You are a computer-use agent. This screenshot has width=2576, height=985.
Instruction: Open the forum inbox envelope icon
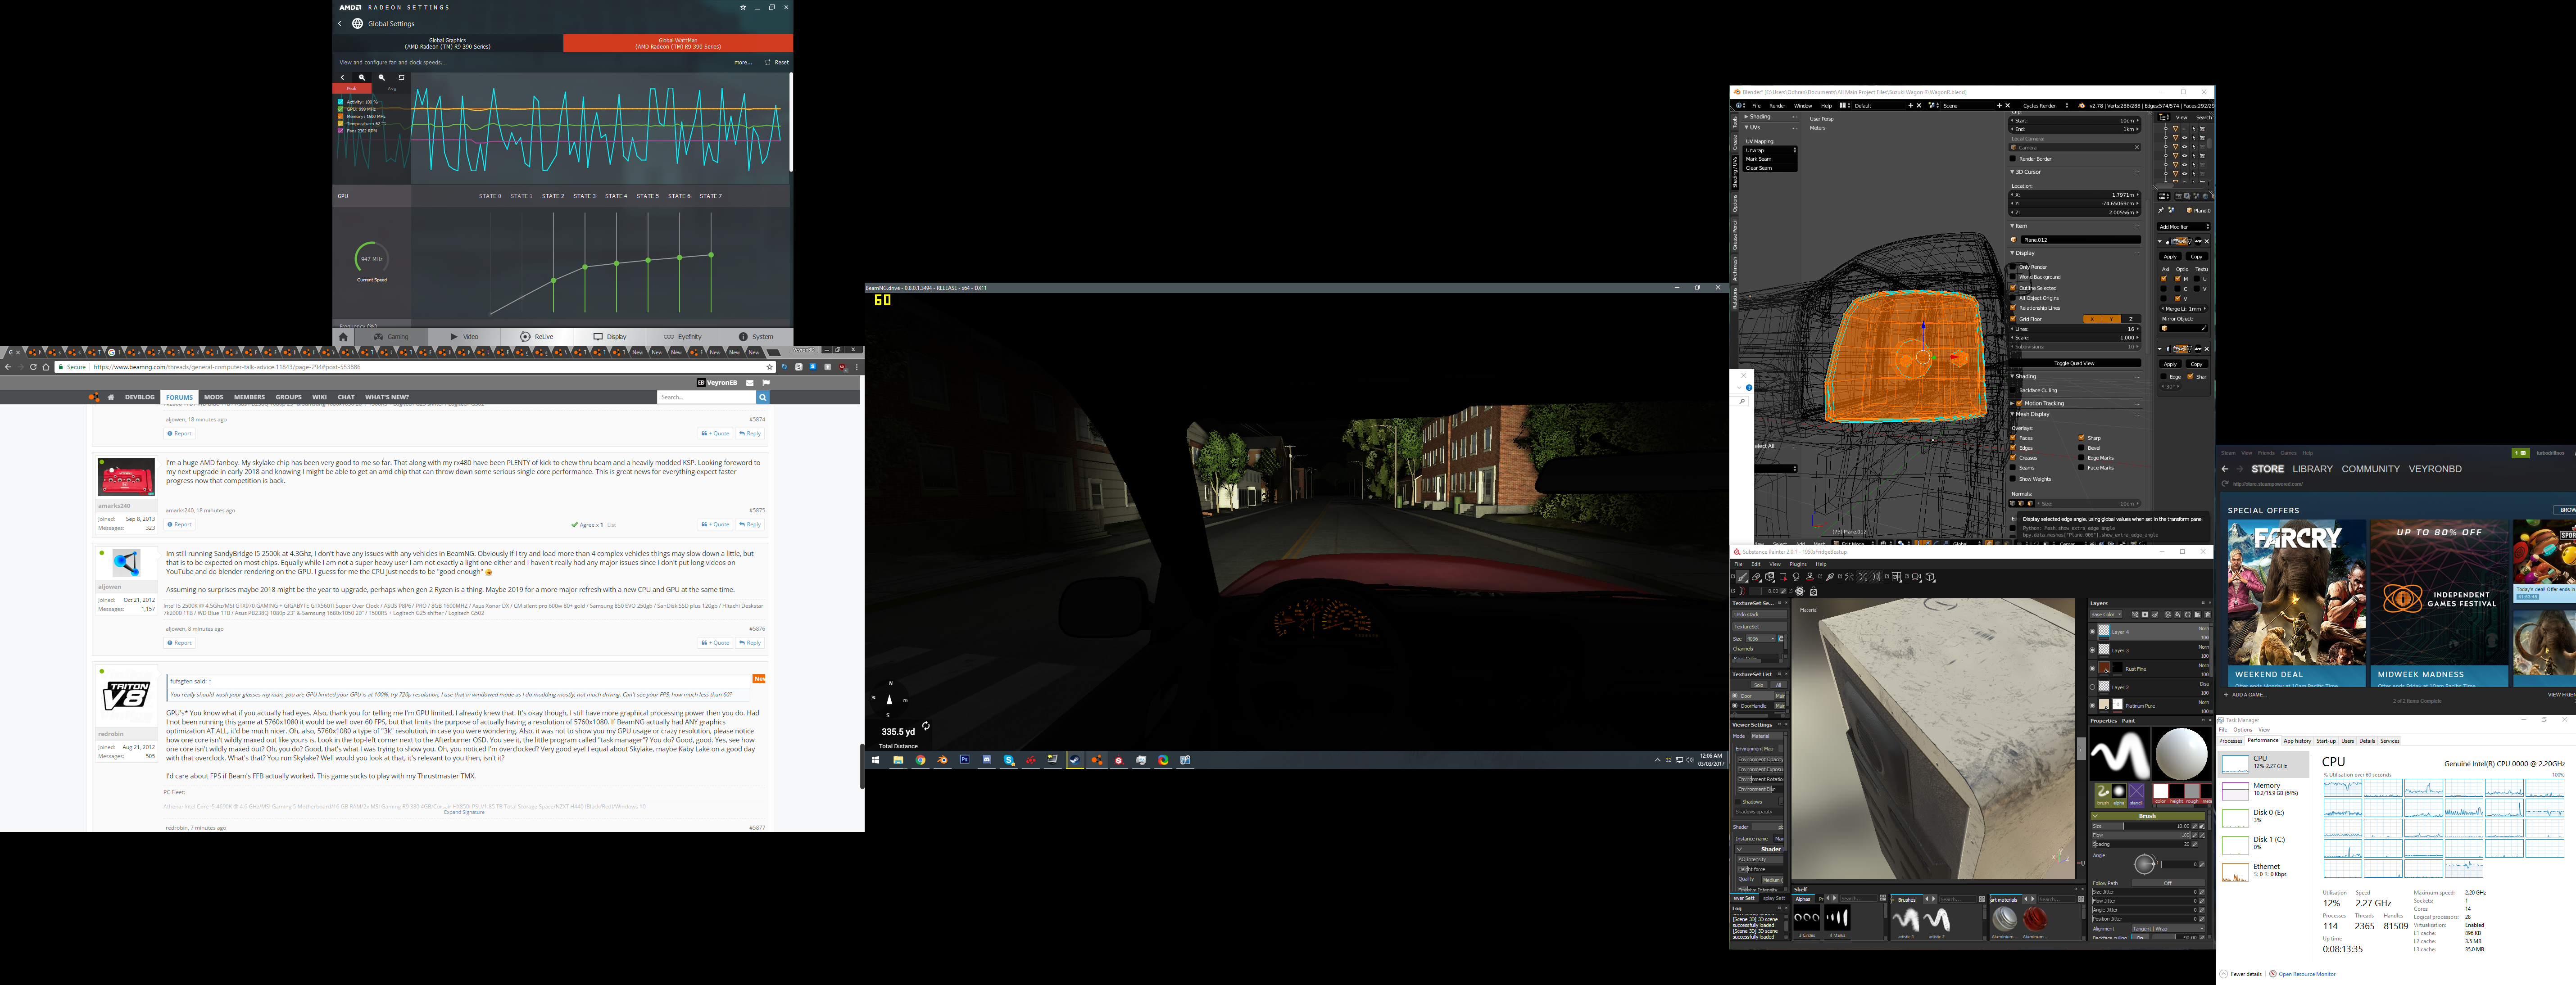click(750, 383)
